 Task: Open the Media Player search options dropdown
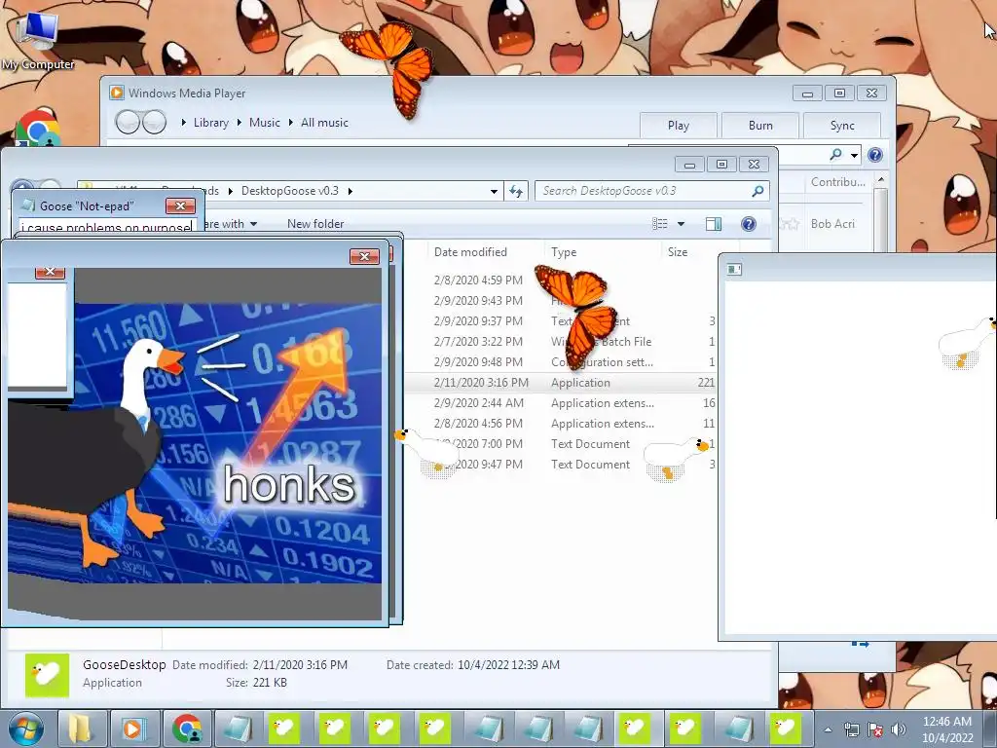pyautogui.click(x=854, y=155)
